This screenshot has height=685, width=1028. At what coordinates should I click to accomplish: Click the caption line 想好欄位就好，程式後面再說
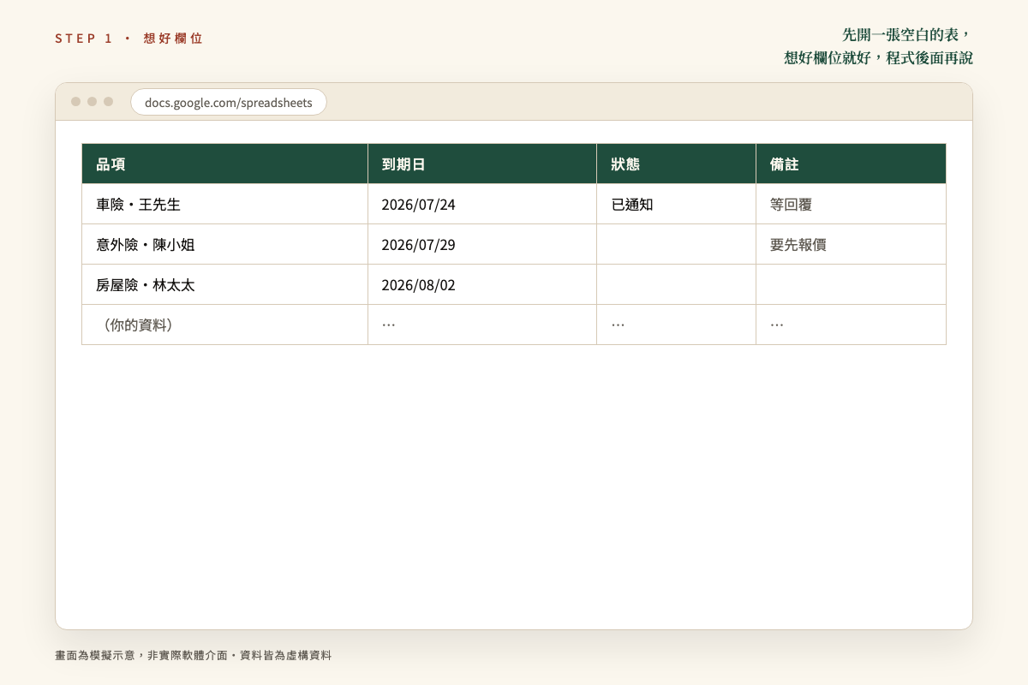[x=878, y=58]
